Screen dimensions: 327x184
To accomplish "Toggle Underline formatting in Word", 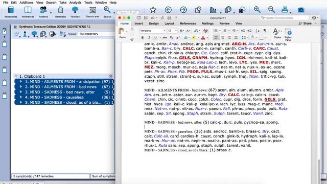I will click(155, 37).
